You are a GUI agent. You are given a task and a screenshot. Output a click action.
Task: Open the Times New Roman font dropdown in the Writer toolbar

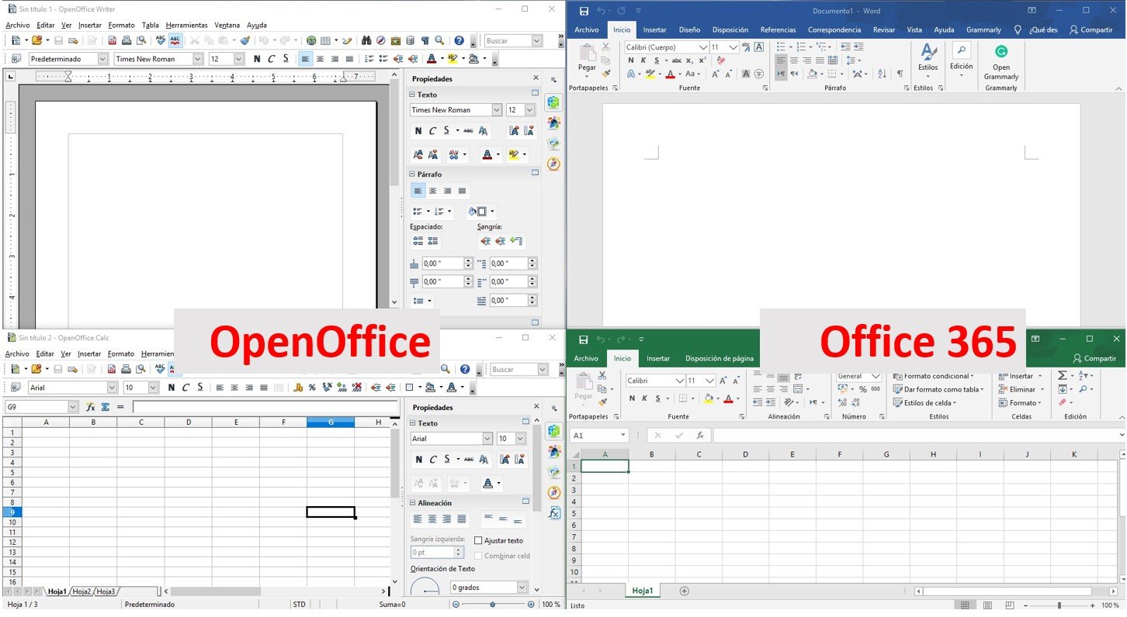198,59
